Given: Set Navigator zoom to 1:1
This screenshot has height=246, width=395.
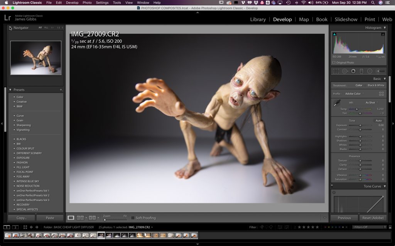Looking at the screenshot, I should [x=52, y=28].
